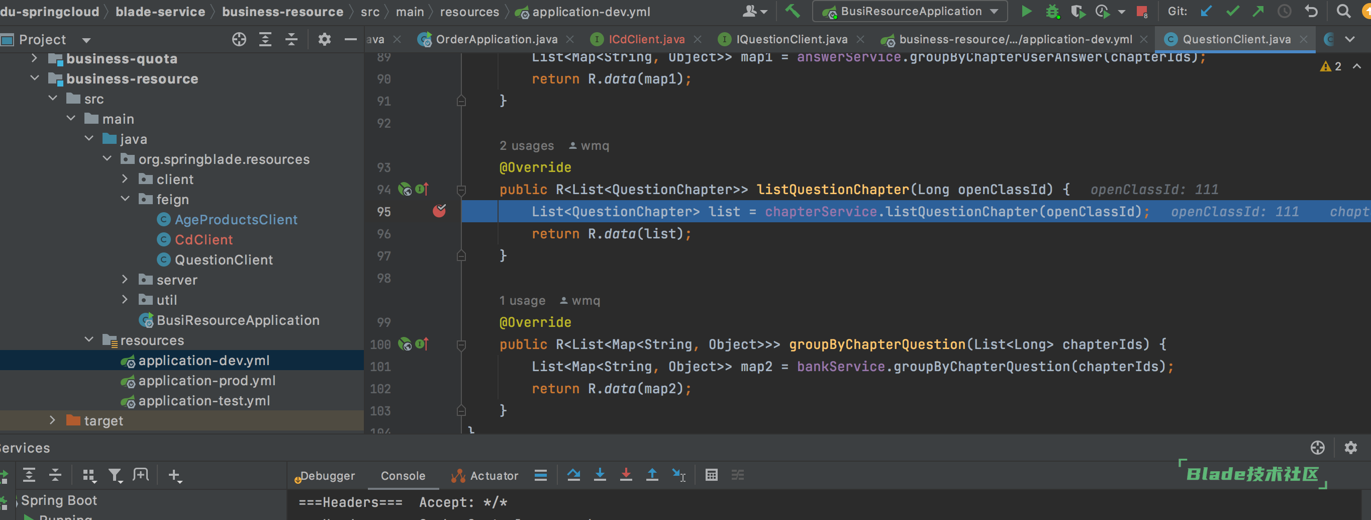
Task: Click implements gutter icon on line 94
Action: (422, 189)
